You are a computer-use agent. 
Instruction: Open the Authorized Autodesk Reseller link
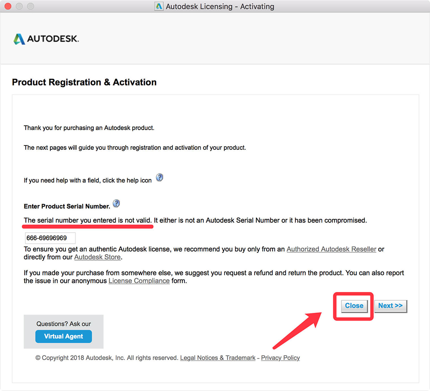click(331, 249)
